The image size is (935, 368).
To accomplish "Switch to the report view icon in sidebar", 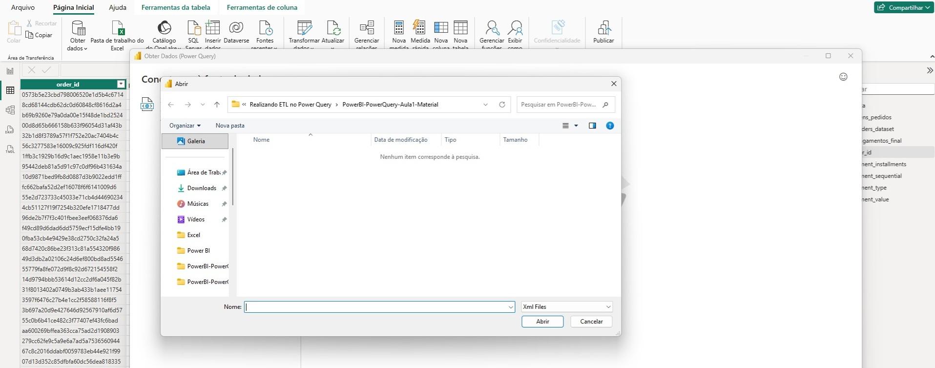I will (x=10, y=71).
